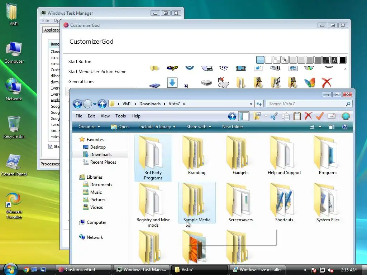Select the Gadgets folder

(240, 156)
